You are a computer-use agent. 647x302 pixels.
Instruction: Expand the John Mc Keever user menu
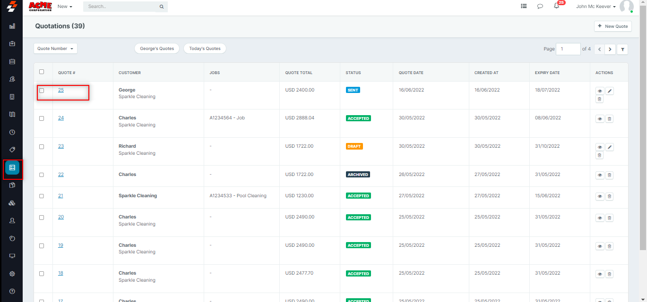coord(596,7)
